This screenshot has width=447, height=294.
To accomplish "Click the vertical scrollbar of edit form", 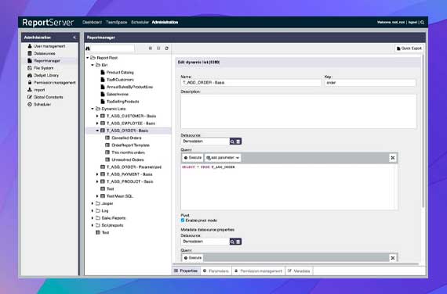I will [x=423, y=131].
